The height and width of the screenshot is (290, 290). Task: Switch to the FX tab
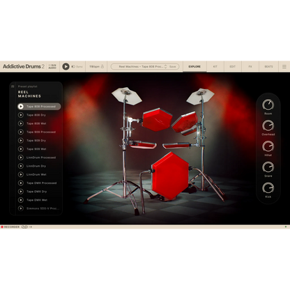pos(250,66)
